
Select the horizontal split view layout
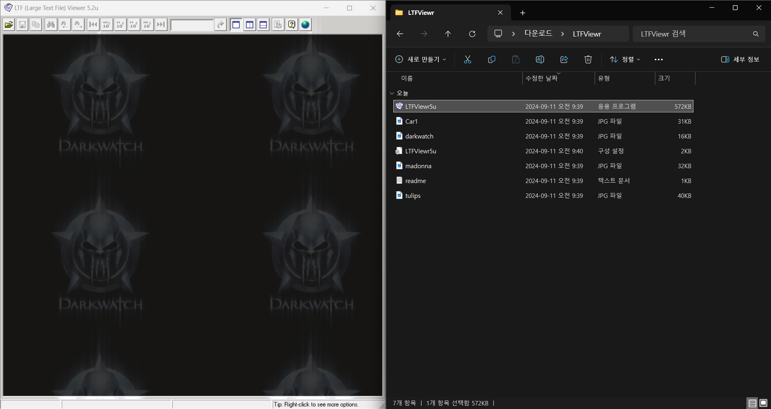click(263, 25)
